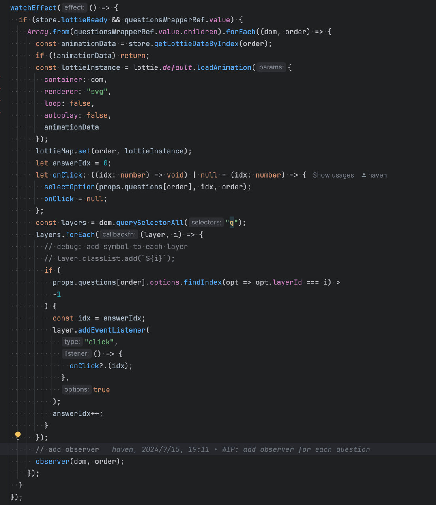Click the getLottieDataByIndex method name
This screenshot has height=505, width=436.
[196, 44]
